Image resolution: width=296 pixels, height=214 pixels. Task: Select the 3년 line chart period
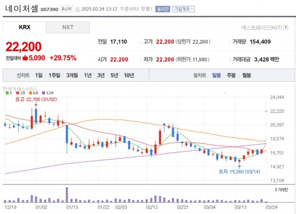coord(101,75)
